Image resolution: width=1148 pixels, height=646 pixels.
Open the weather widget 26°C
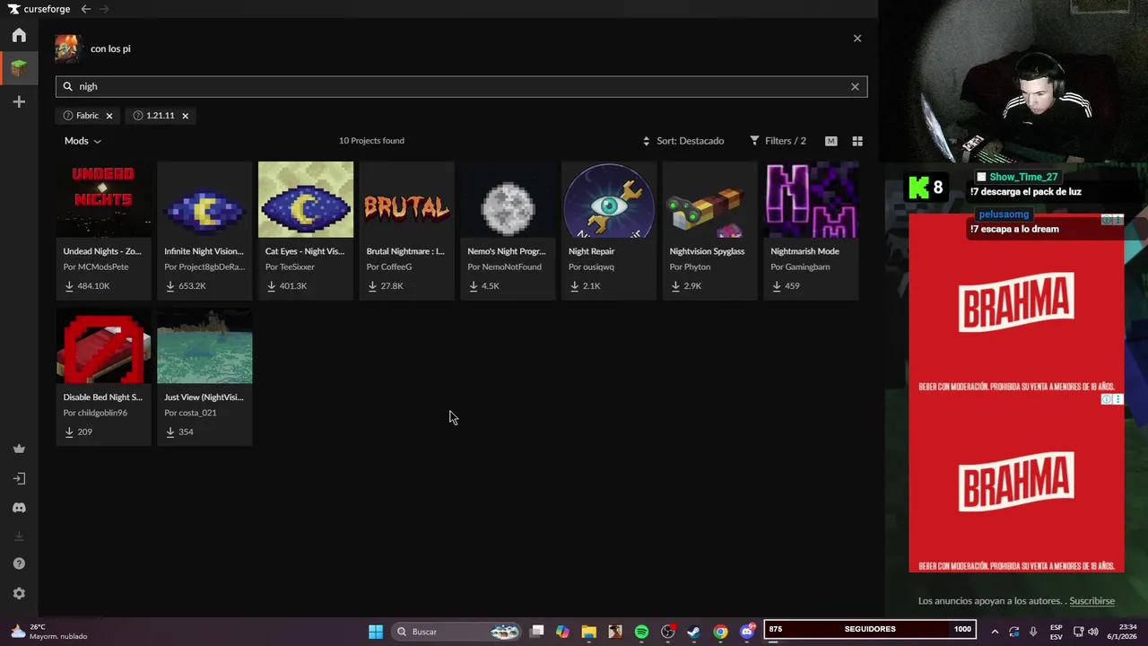[48, 632]
